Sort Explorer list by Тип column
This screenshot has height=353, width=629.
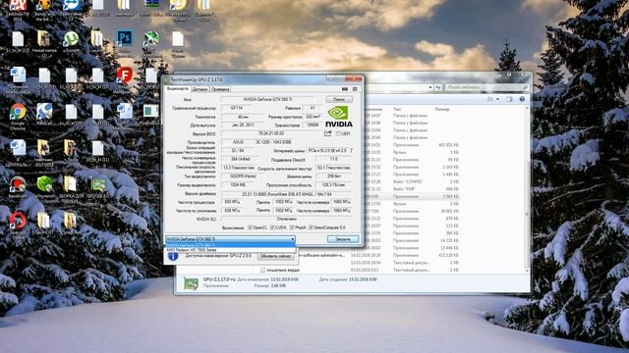point(397,109)
